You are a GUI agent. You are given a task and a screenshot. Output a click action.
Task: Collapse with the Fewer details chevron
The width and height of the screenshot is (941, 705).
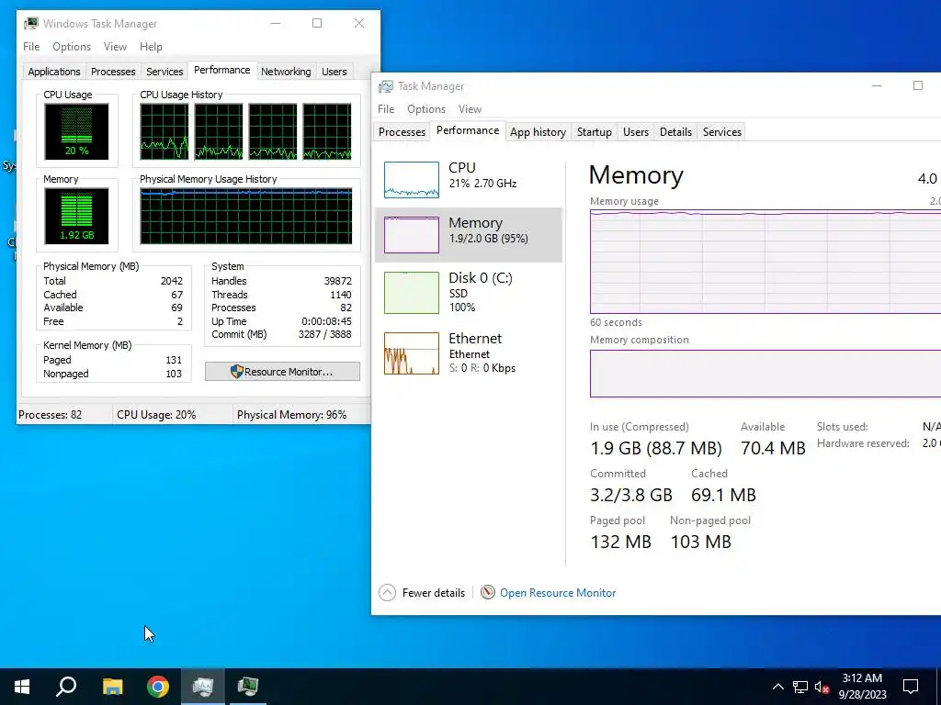click(388, 593)
